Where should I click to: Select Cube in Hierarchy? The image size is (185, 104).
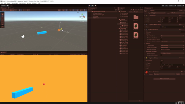(x=97, y=16)
